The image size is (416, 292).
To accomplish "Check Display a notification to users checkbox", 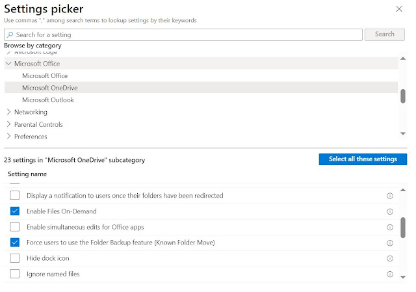I will 15,195.
